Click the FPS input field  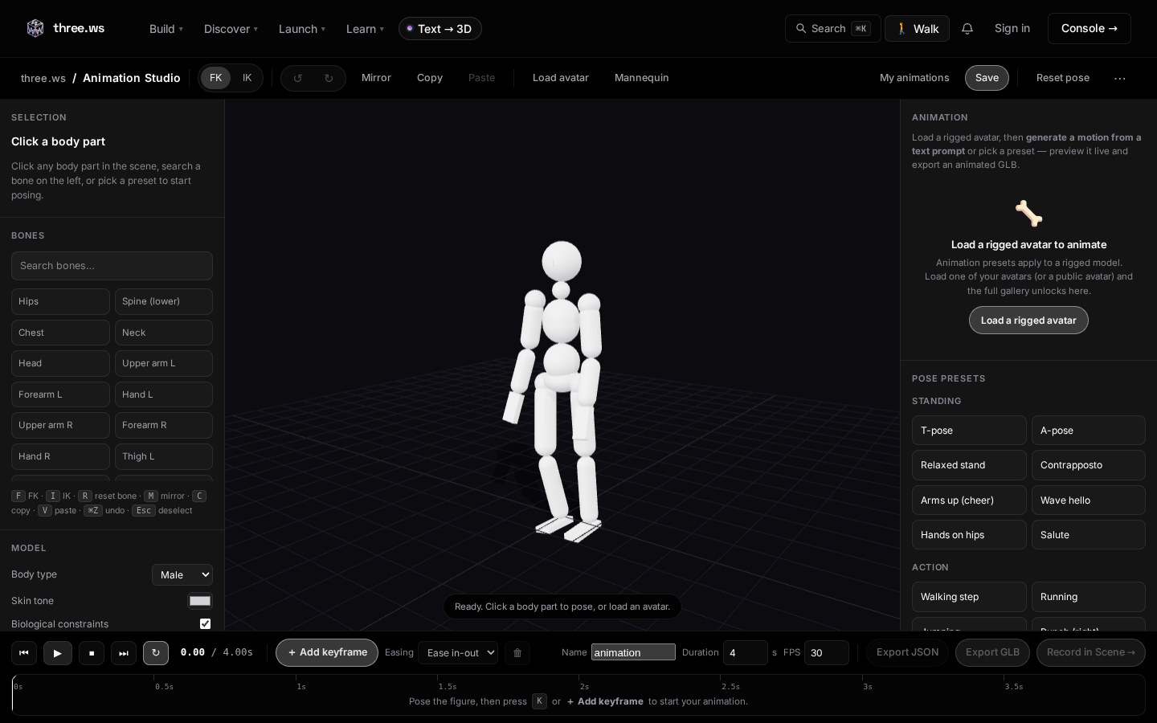(x=827, y=653)
